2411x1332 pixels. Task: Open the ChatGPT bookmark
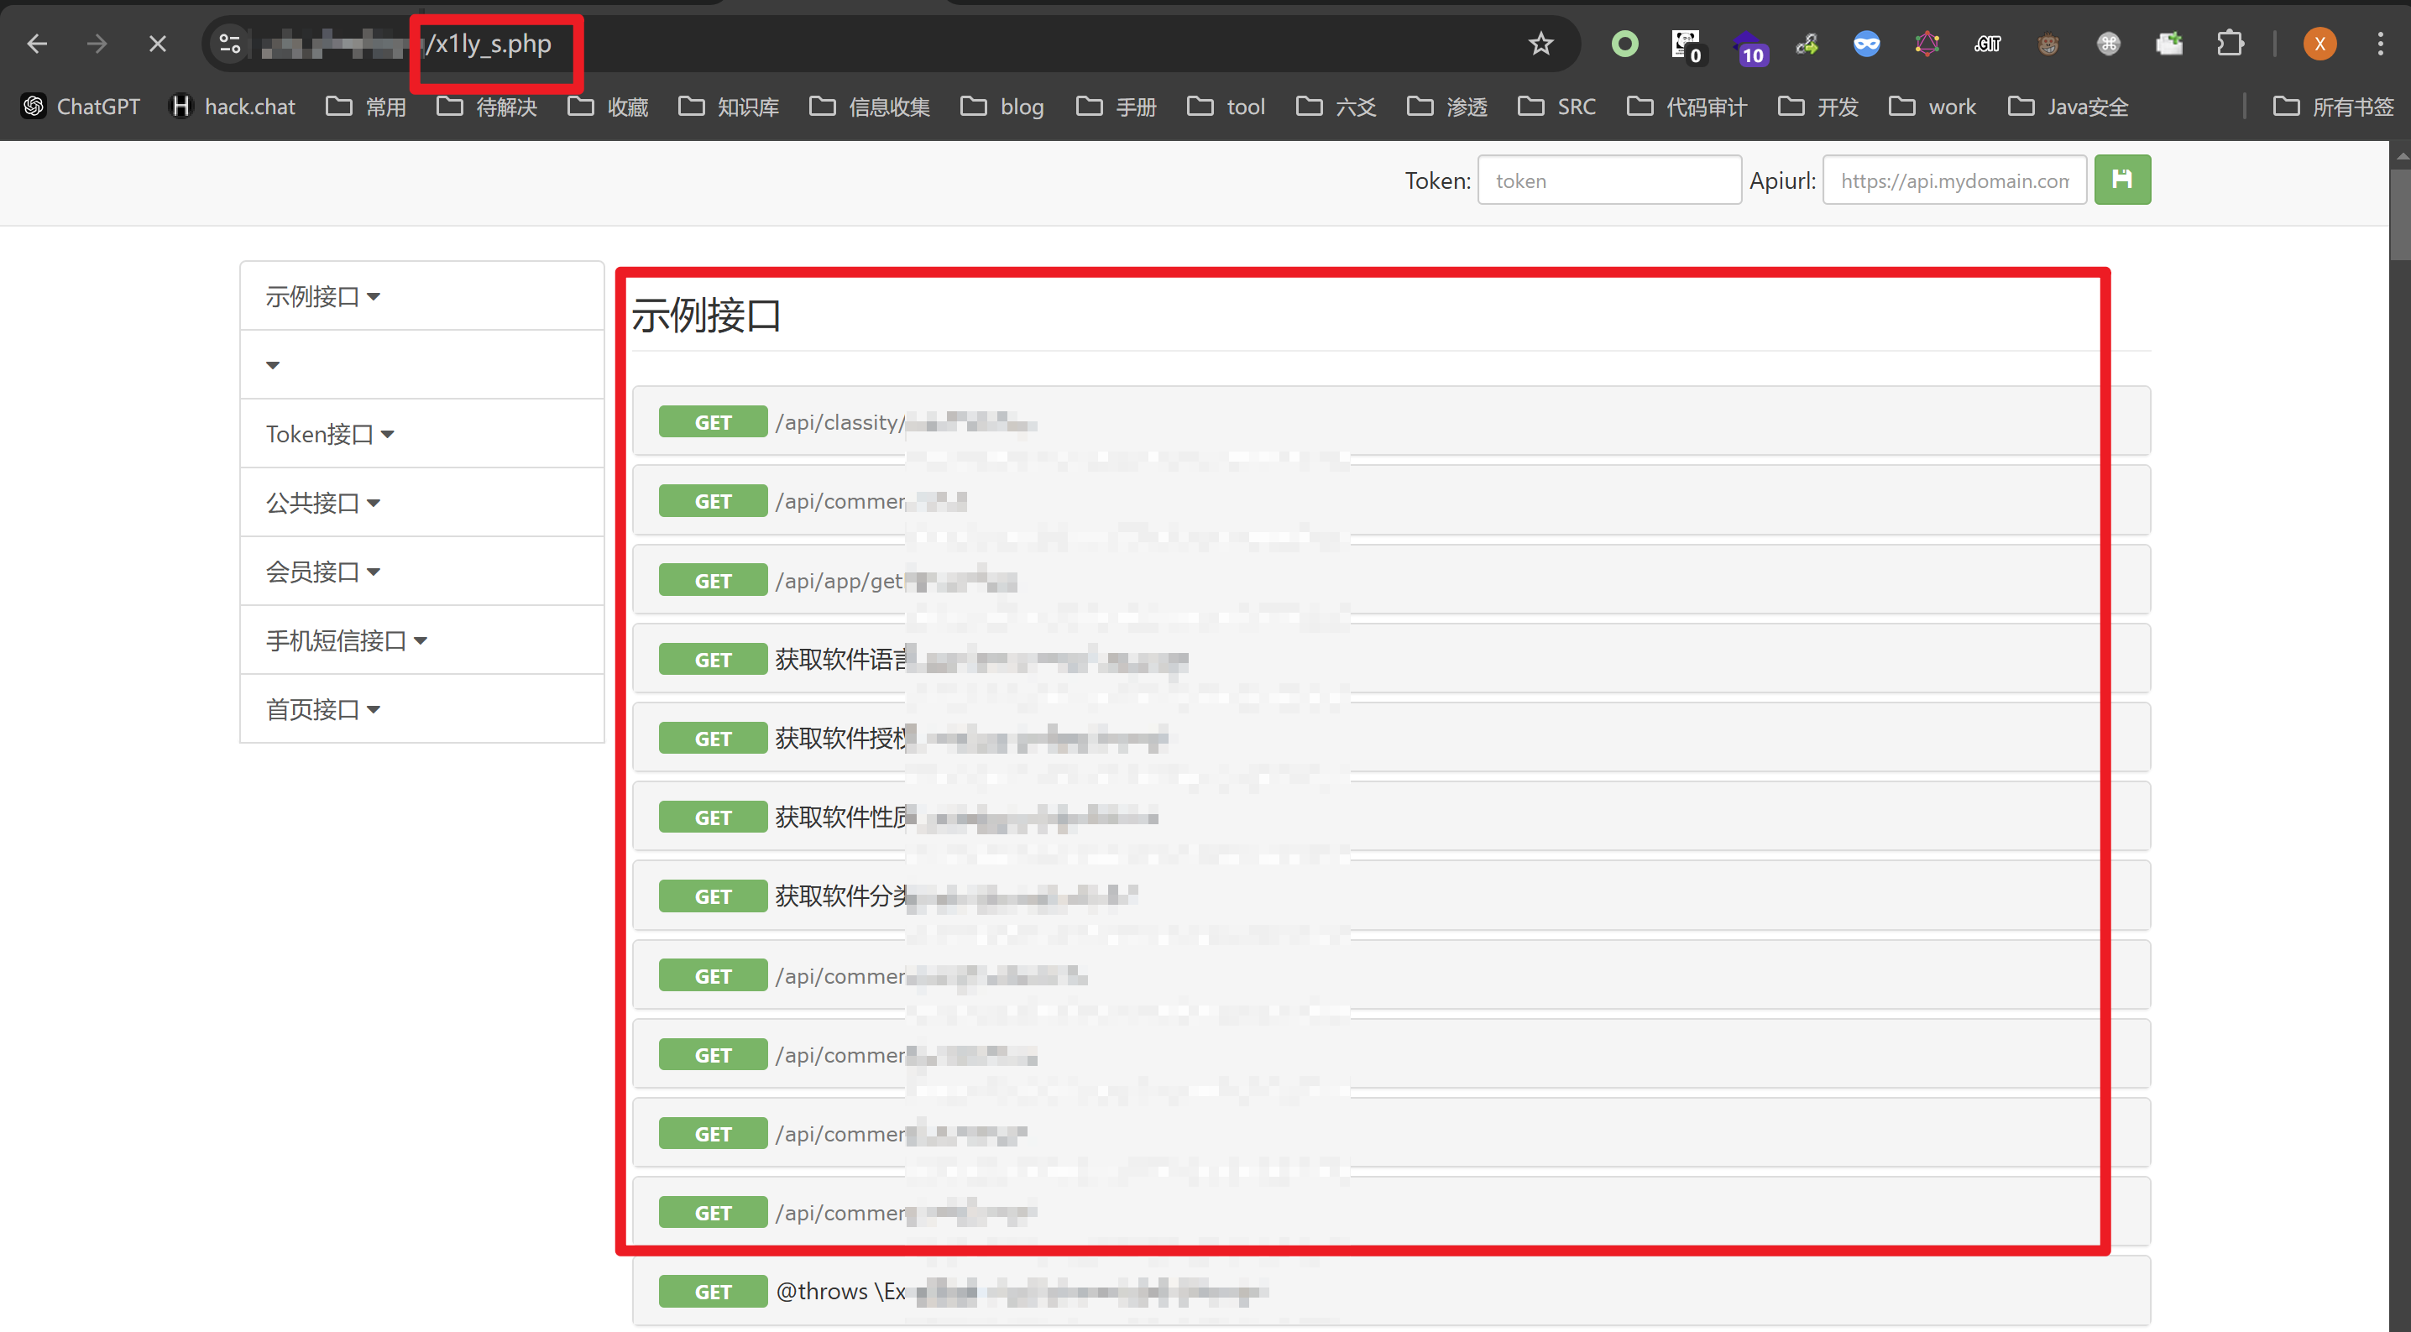81,107
